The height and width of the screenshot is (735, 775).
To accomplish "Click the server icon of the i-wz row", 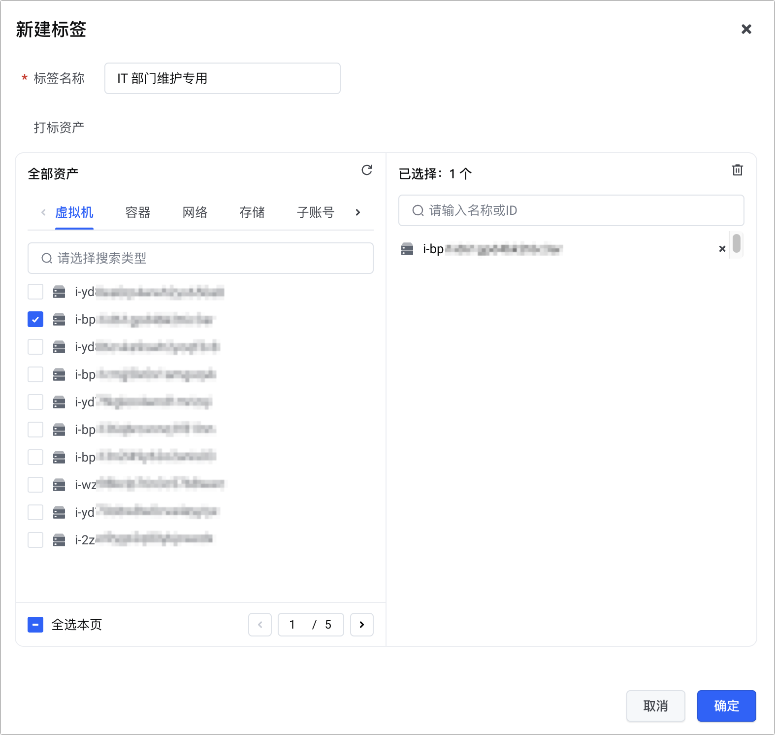I will tap(59, 485).
